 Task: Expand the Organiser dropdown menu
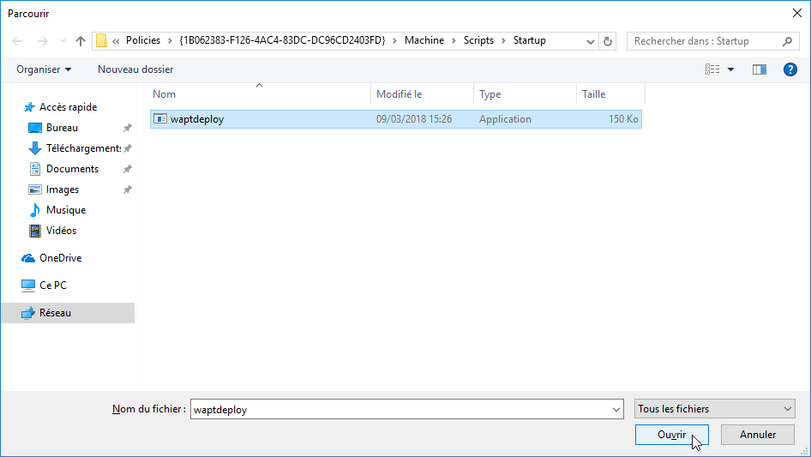44,69
